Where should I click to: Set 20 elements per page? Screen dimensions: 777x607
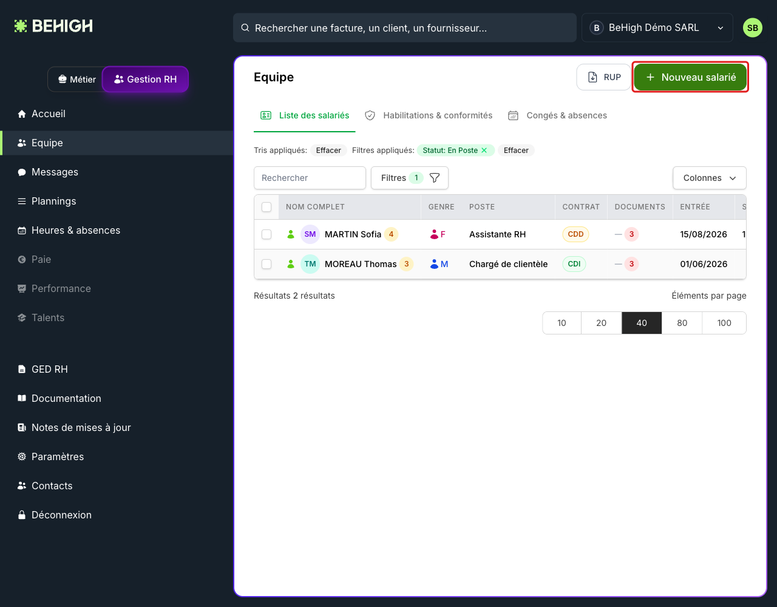pyautogui.click(x=602, y=323)
